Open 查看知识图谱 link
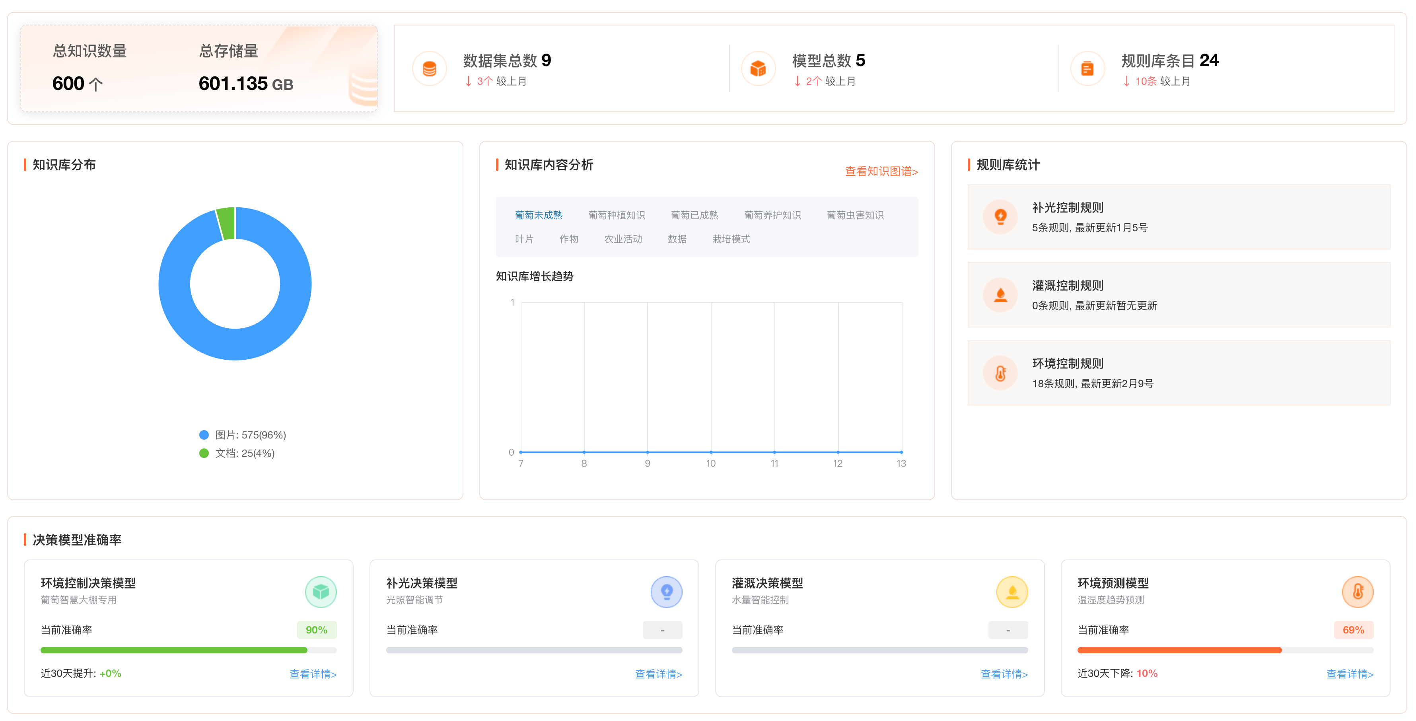Image resolution: width=1416 pixels, height=721 pixels. pos(881,171)
